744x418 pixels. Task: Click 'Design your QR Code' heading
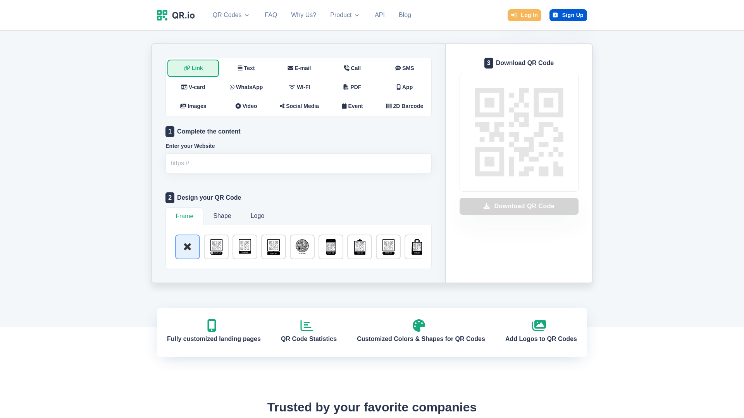point(209,198)
